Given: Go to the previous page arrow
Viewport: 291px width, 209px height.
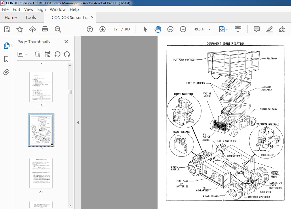Looking at the screenshot, I should [90, 29].
